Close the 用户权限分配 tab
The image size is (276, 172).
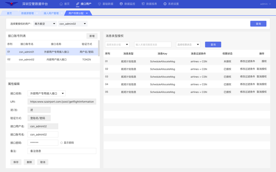pos(87,13)
